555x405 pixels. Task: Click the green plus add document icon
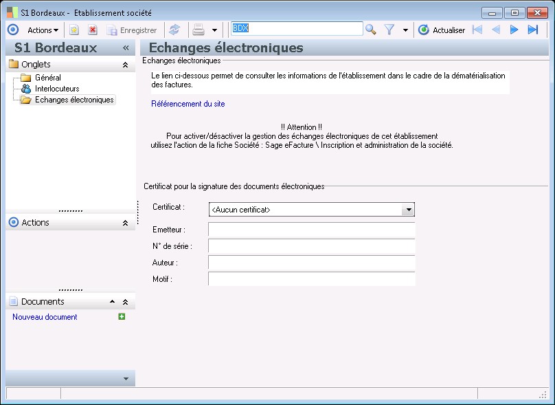(x=122, y=316)
